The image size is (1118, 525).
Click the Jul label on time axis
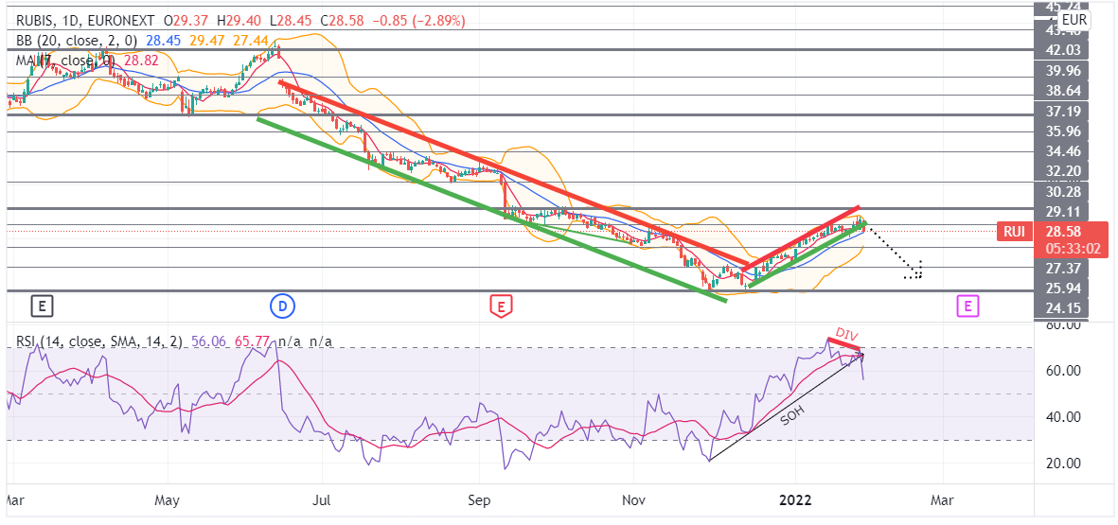322,500
